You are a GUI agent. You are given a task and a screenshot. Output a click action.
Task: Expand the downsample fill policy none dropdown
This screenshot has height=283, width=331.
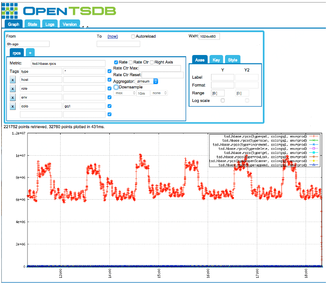(159, 93)
